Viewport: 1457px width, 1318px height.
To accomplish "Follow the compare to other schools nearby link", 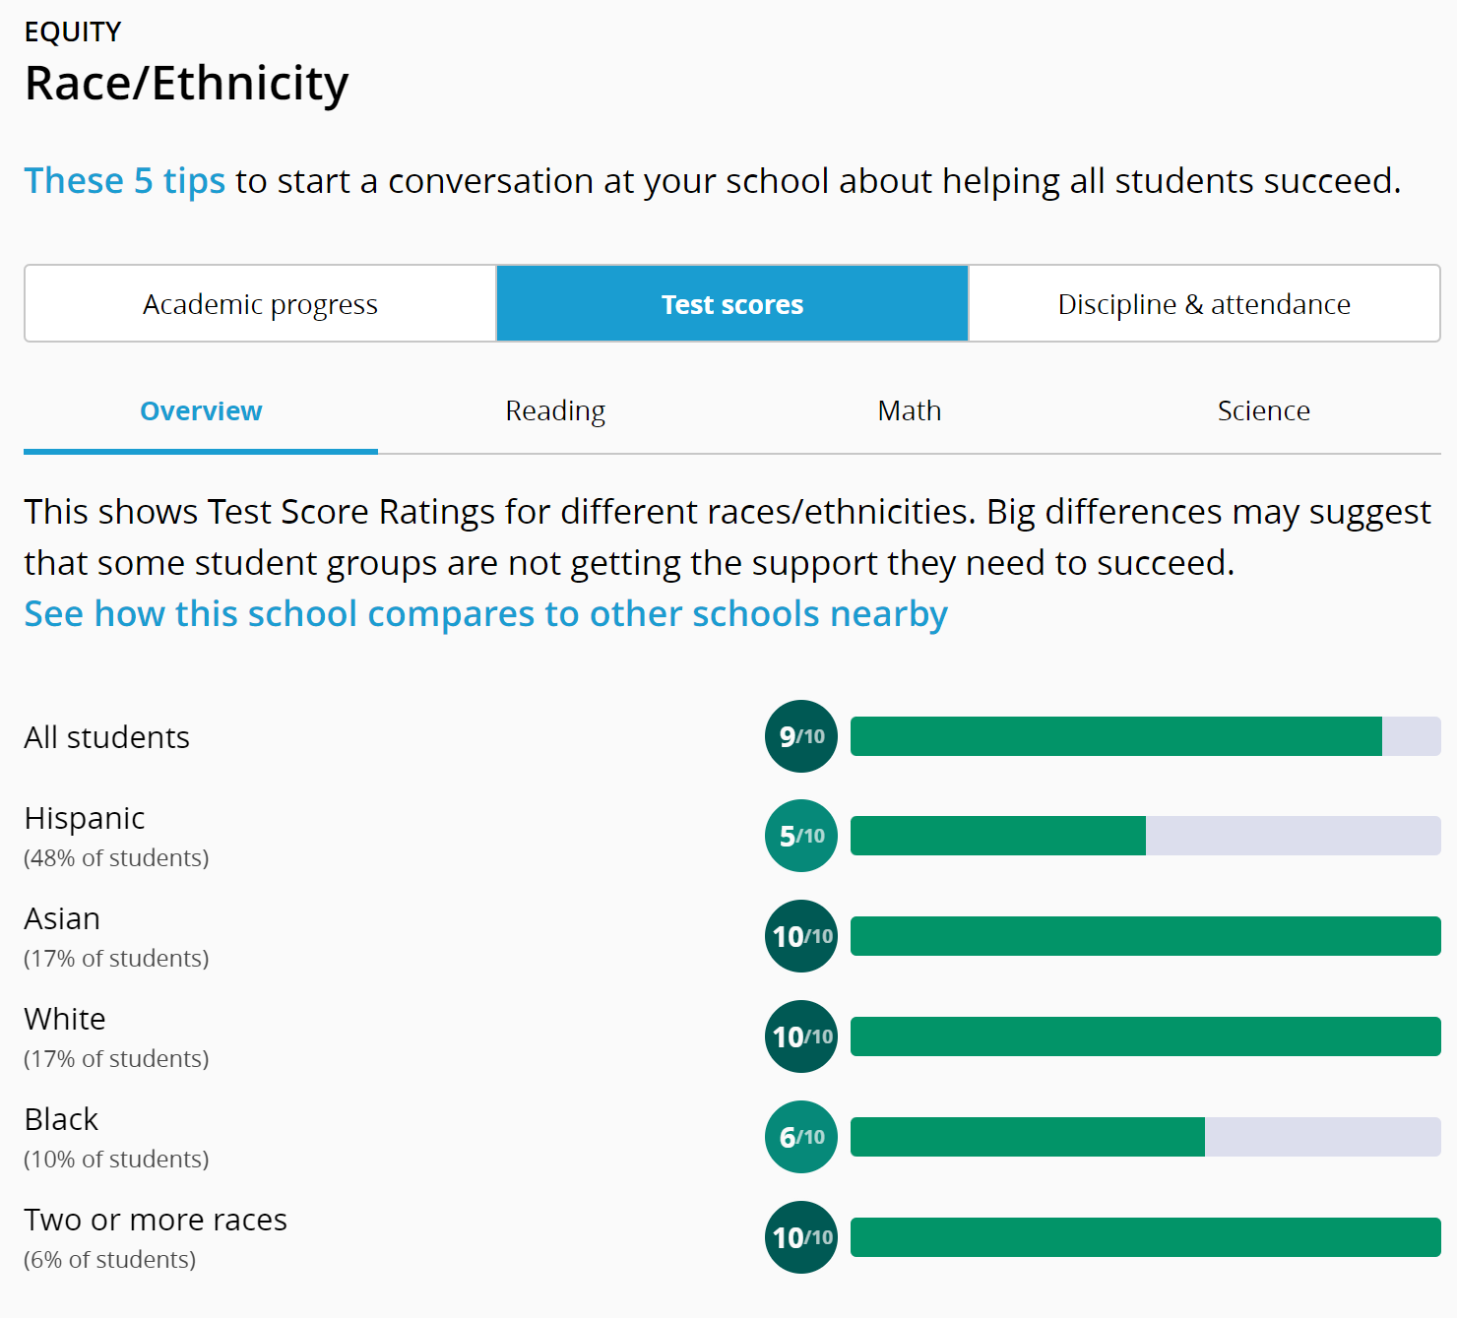I will (x=485, y=613).
